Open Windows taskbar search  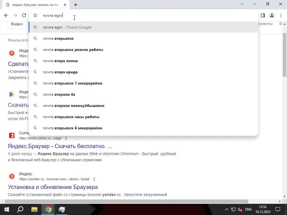pos(20,209)
